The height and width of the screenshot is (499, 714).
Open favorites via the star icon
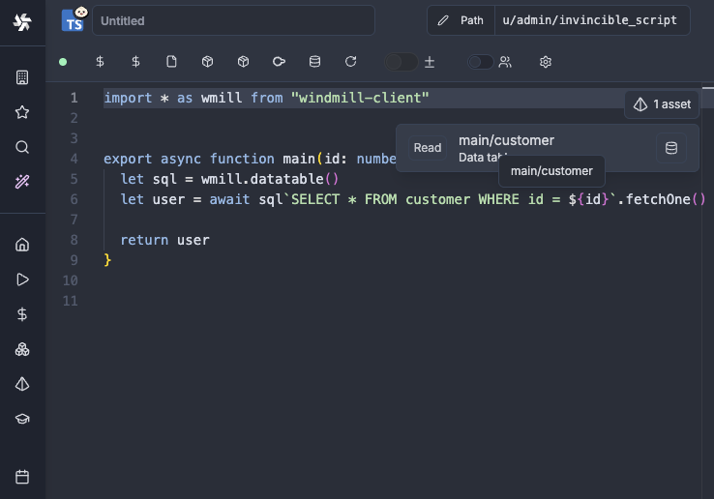22,112
